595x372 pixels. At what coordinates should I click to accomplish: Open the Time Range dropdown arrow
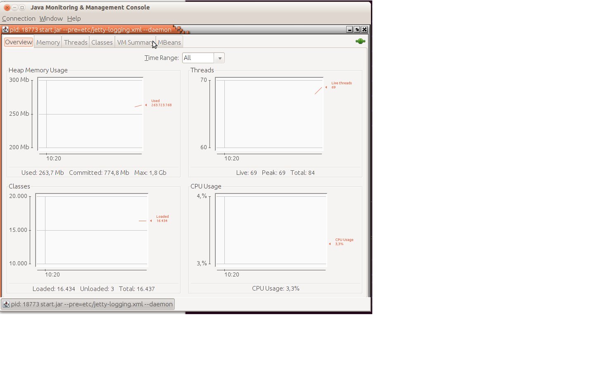(x=220, y=58)
